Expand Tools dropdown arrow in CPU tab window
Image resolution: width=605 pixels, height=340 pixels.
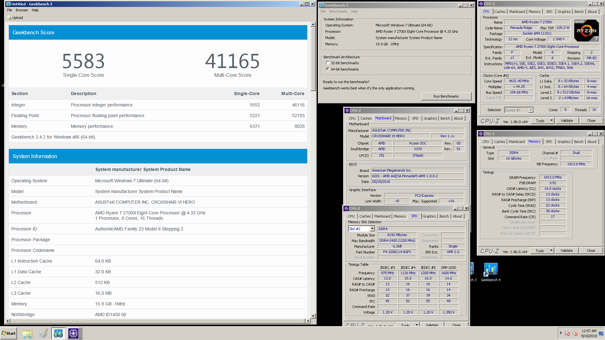pos(551,121)
